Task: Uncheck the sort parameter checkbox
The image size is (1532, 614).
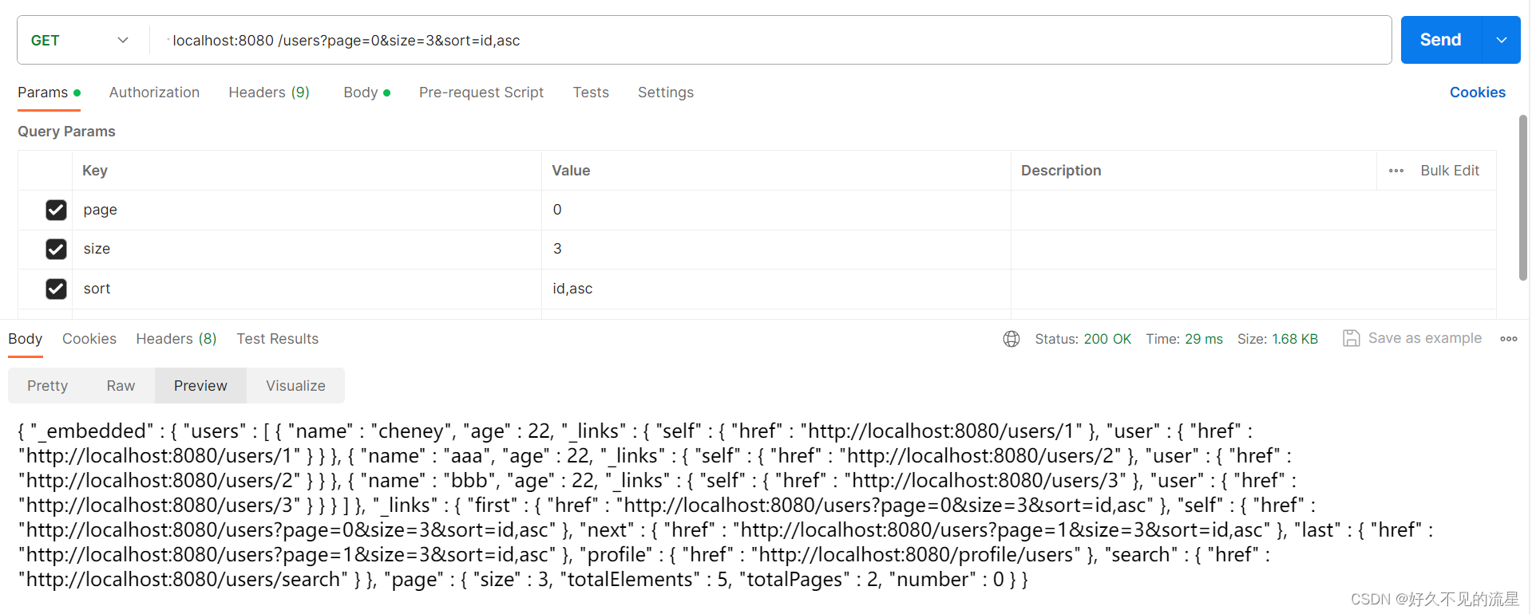Action: tap(56, 289)
